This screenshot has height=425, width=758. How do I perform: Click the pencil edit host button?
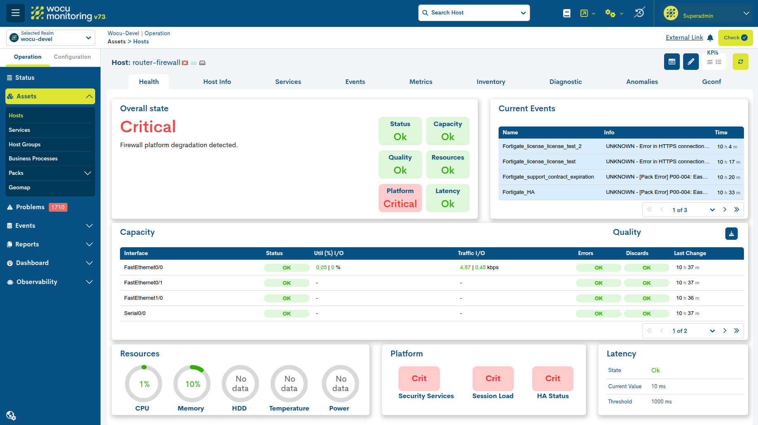click(691, 62)
